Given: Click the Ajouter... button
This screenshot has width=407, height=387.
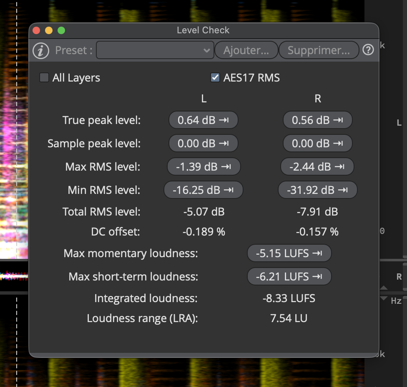Looking at the screenshot, I should click(x=246, y=50).
